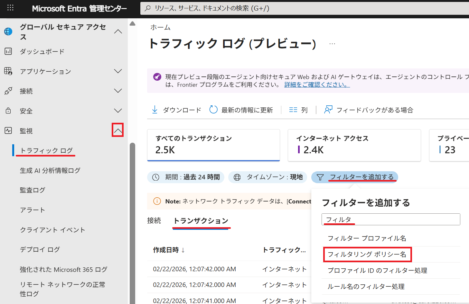Click the Global Secure Access globe icon
469x304 pixels.
[x=8, y=31]
